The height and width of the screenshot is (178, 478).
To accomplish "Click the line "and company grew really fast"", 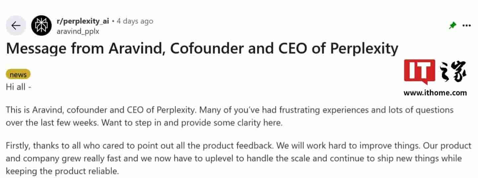I will (233, 158).
